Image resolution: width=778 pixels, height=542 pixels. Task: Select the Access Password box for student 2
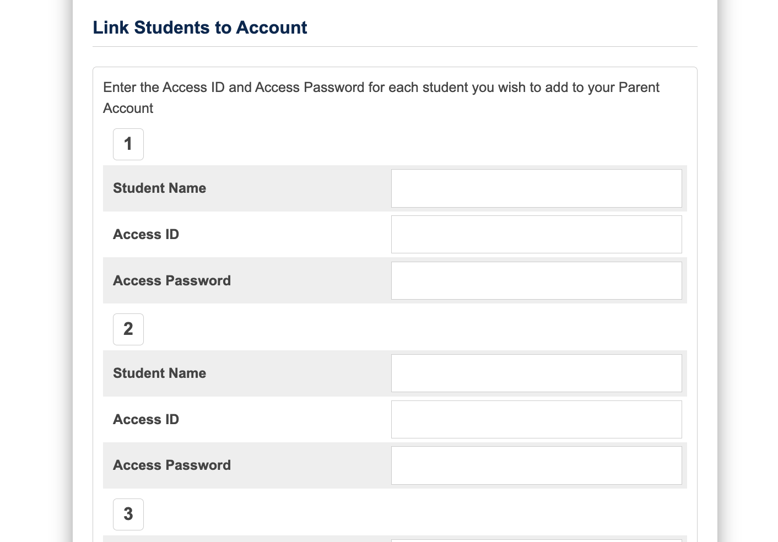point(536,465)
